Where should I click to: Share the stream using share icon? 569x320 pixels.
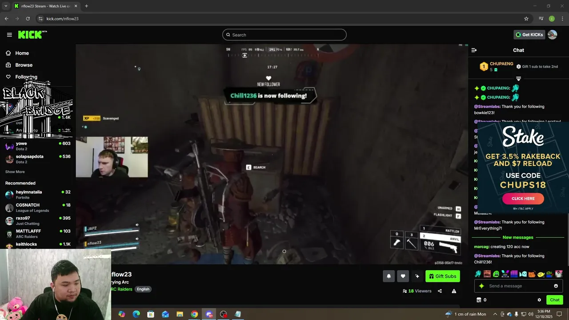coord(440,291)
